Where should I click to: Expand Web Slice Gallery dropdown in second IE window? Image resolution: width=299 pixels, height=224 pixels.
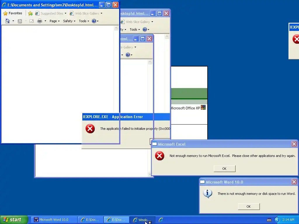click(x=152, y=22)
